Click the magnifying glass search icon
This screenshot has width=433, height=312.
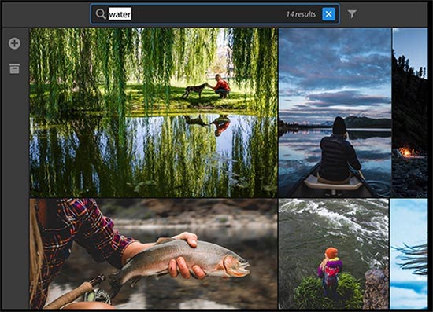point(101,14)
